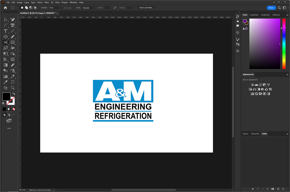This screenshot has width=290, height=192.
Task: Switch to the Channels tab
Action: 255,134
